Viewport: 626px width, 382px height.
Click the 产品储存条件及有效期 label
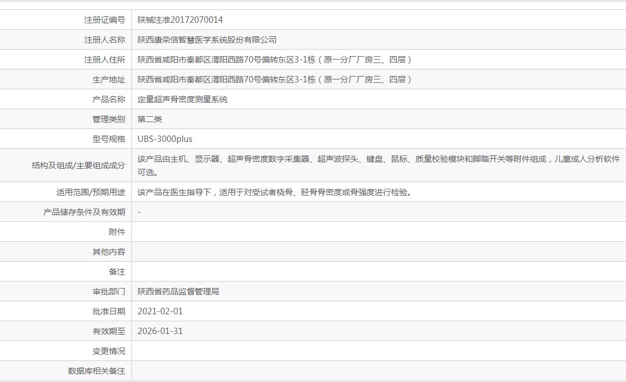point(84,213)
